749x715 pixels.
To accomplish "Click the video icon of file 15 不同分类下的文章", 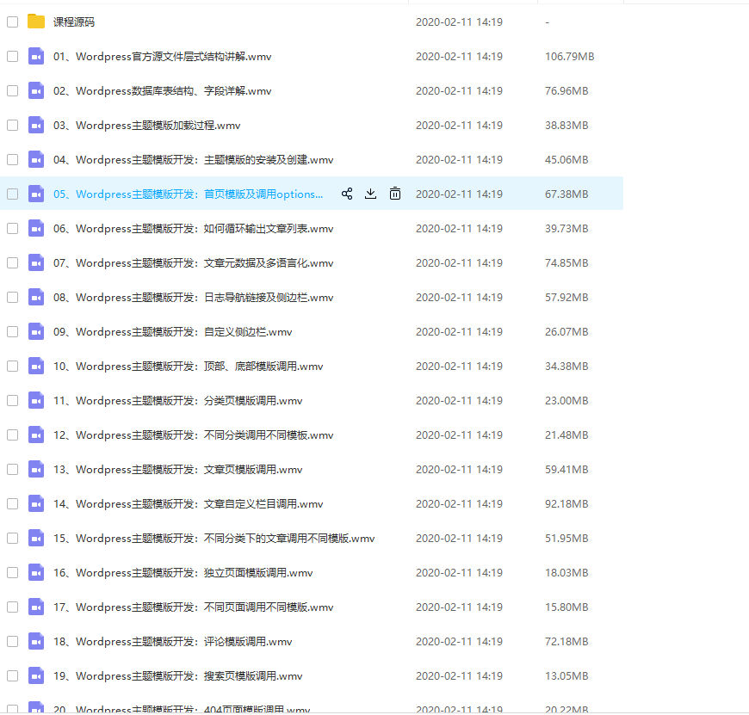I will (36, 538).
